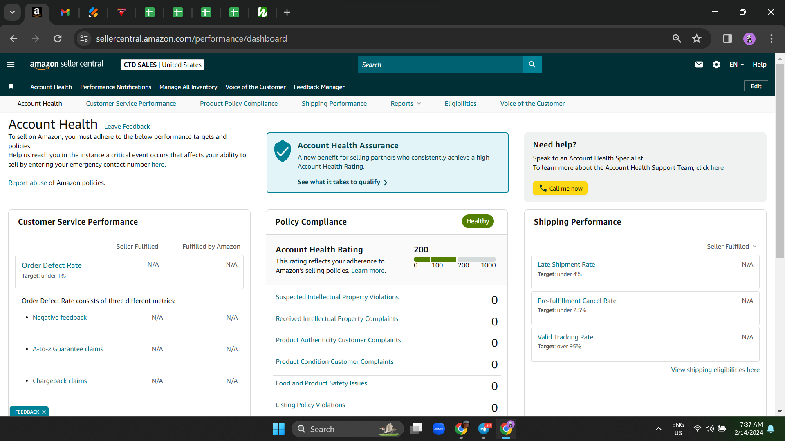Switch to the Shipping Performance tab

[334, 104]
